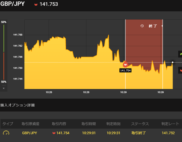Click the trade end vertical line
The width and height of the screenshot is (182, 142).
click(x=163, y=54)
